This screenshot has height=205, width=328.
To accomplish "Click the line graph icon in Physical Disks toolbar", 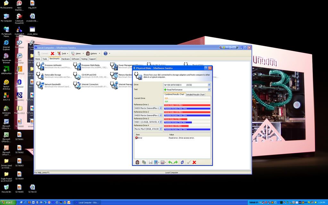I will 162,162.
